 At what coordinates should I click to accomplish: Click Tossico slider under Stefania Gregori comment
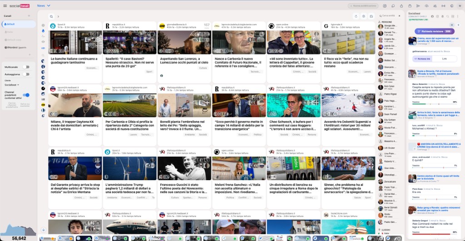tap(435, 234)
